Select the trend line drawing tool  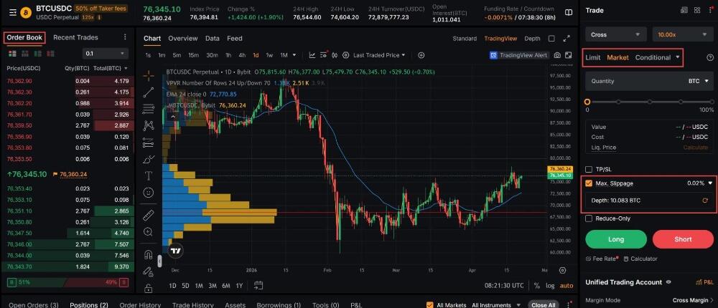149,92
